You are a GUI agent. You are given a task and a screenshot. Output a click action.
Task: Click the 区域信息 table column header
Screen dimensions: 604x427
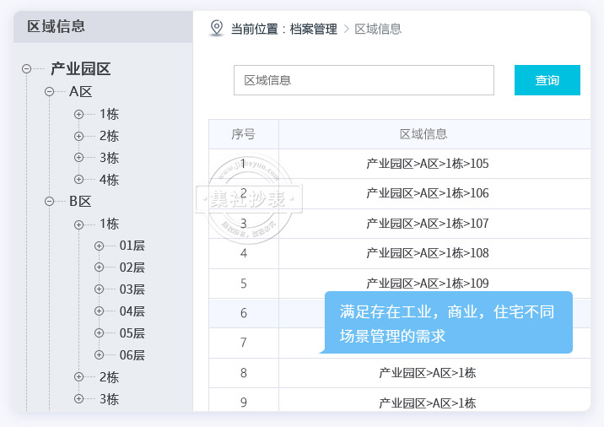[423, 134]
